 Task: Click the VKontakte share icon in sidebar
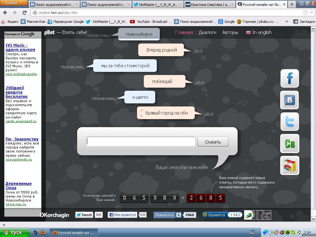(x=289, y=100)
